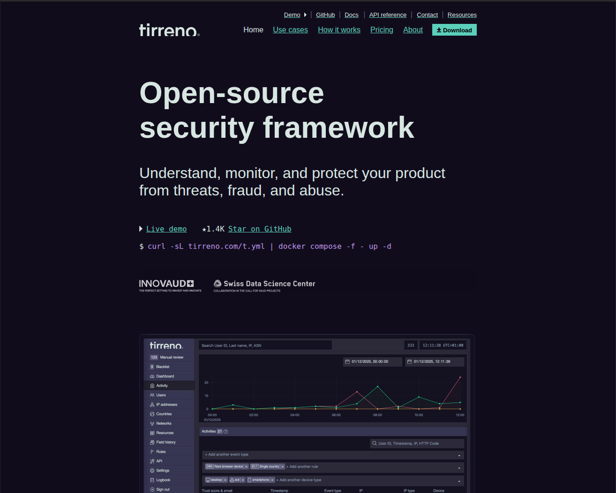This screenshot has height=493, width=616.
Task: Click the INNOVAUD sponsor logo
Action: [170, 285]
